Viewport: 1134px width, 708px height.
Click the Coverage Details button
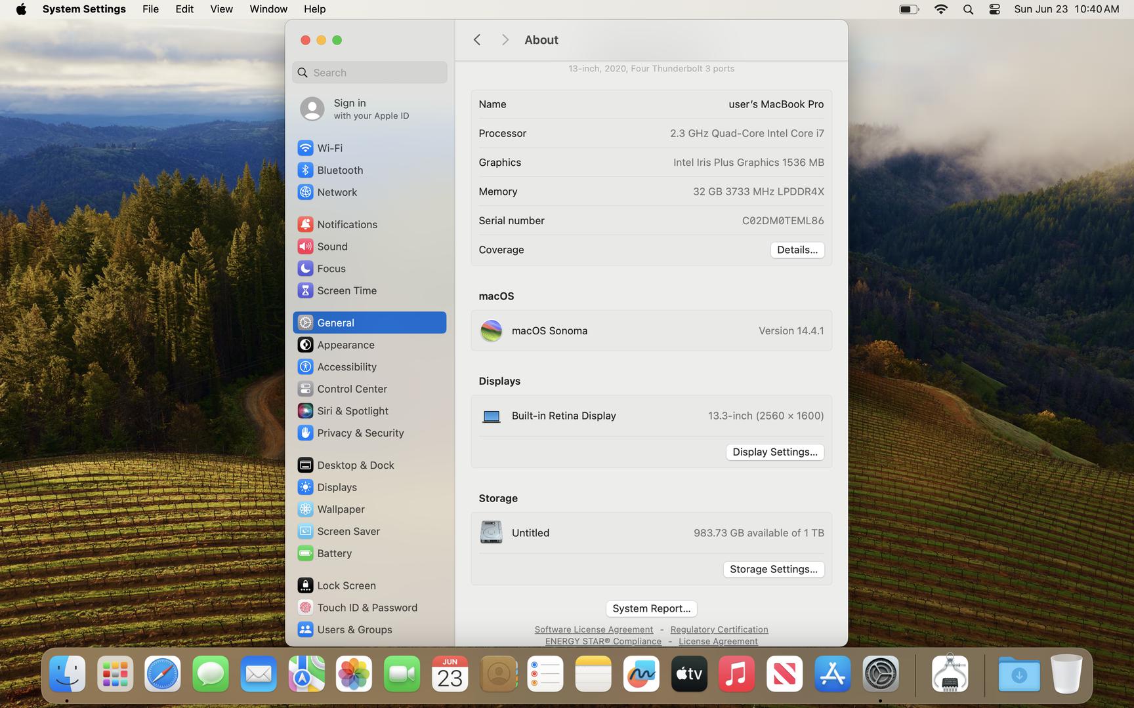(797, 250)
